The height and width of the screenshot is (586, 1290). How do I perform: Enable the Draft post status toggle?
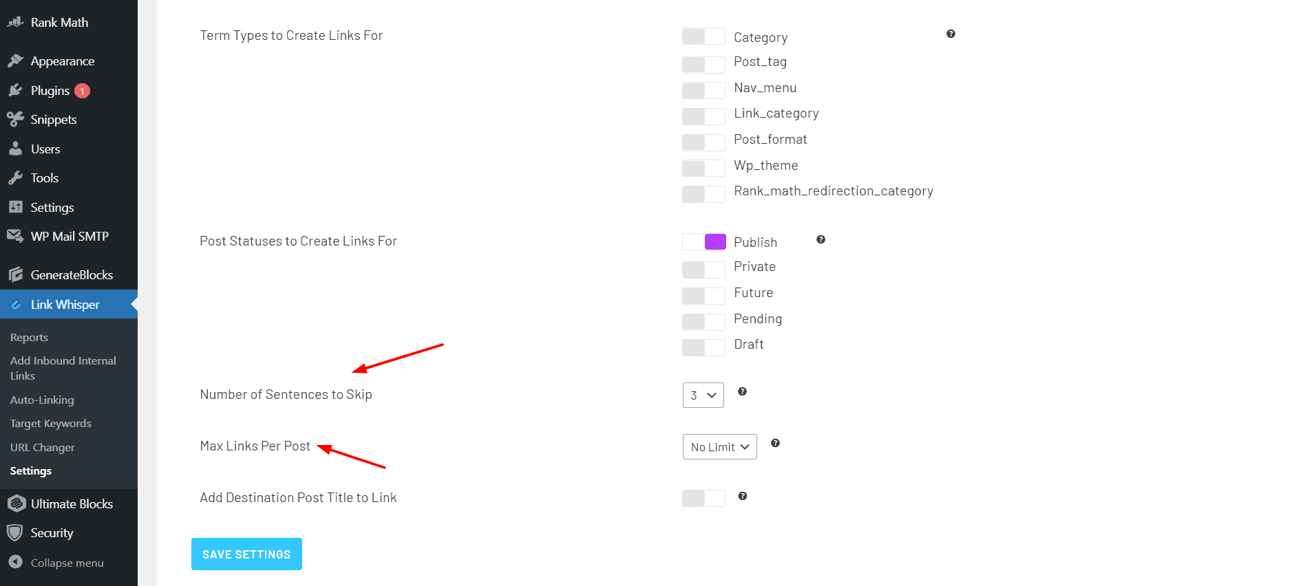pyautogui.click(x=703, y=347)
